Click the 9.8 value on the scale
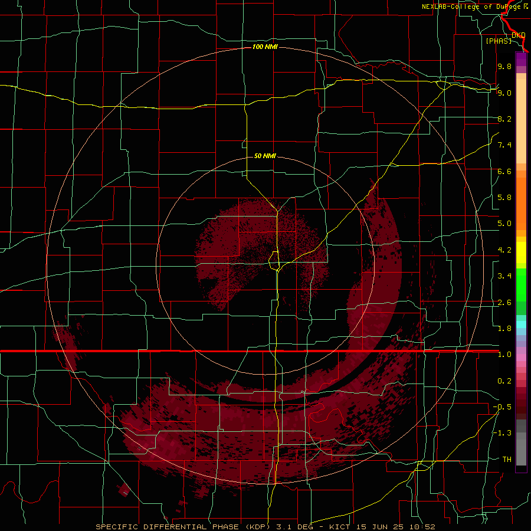The width and height of the screenshot is (531, 531). (x=504, y=66)
